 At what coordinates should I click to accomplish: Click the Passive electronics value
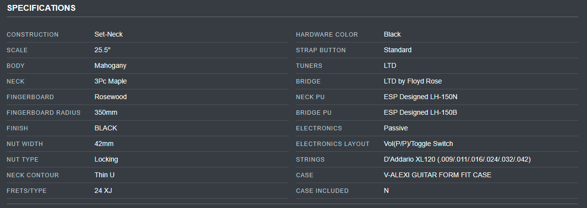(x=396, y=128)
